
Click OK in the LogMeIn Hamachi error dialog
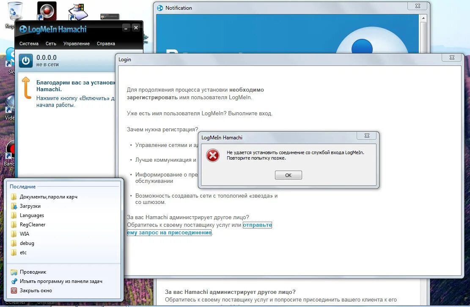click(289, 175)
